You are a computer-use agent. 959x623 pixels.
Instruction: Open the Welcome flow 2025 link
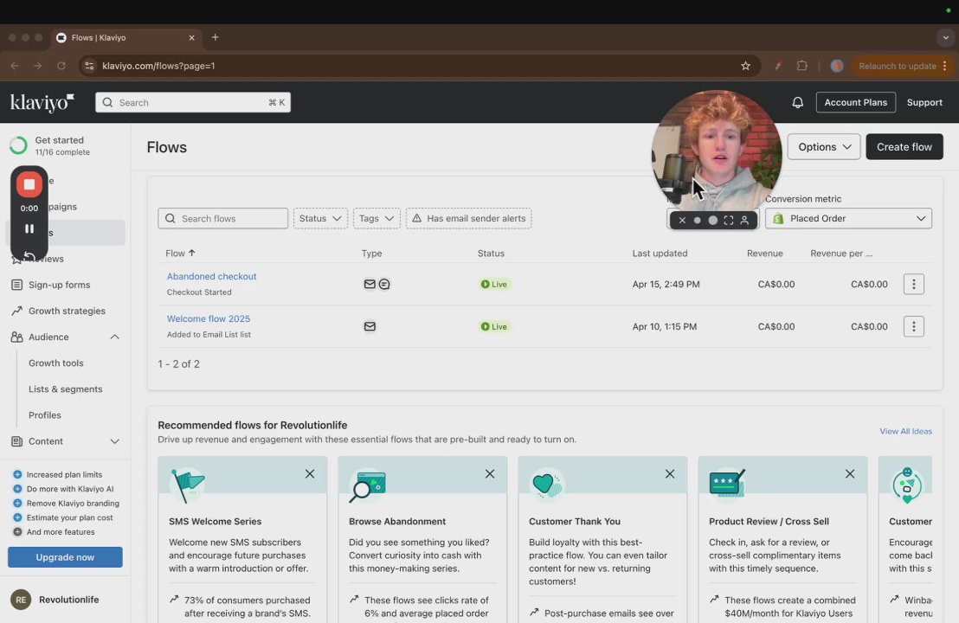209,318
